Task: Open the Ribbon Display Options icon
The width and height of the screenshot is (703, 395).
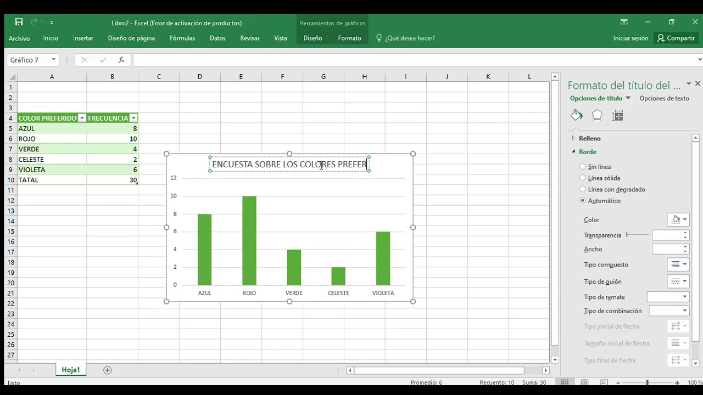Action: click(624, 22)
